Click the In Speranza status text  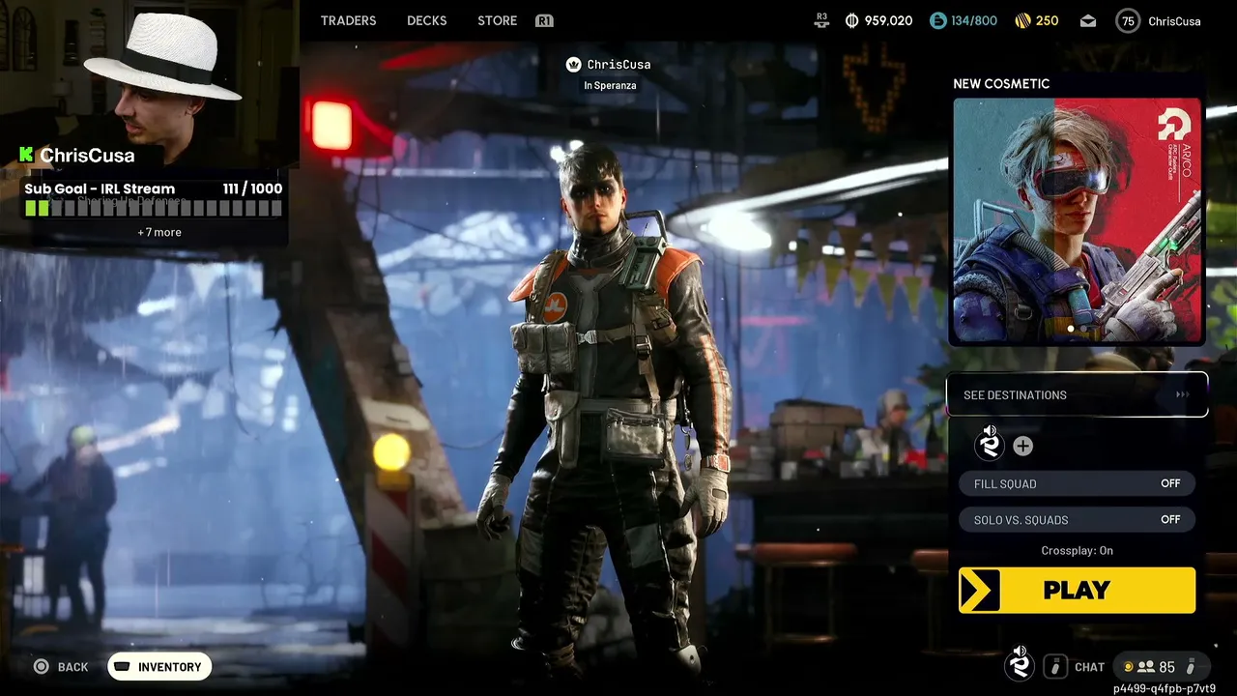(x=610, y=86)
